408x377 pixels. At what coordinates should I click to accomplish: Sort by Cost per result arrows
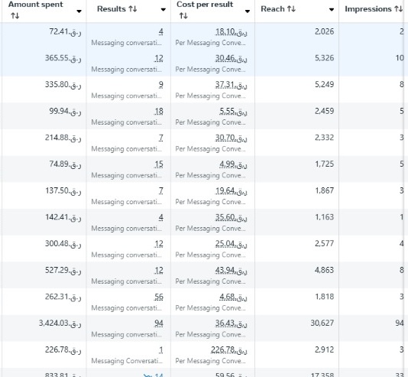183,16
